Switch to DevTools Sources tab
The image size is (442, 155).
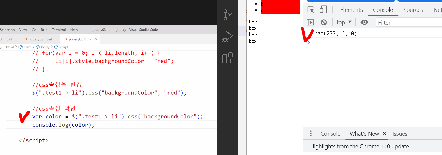click(x=413, y=10)
